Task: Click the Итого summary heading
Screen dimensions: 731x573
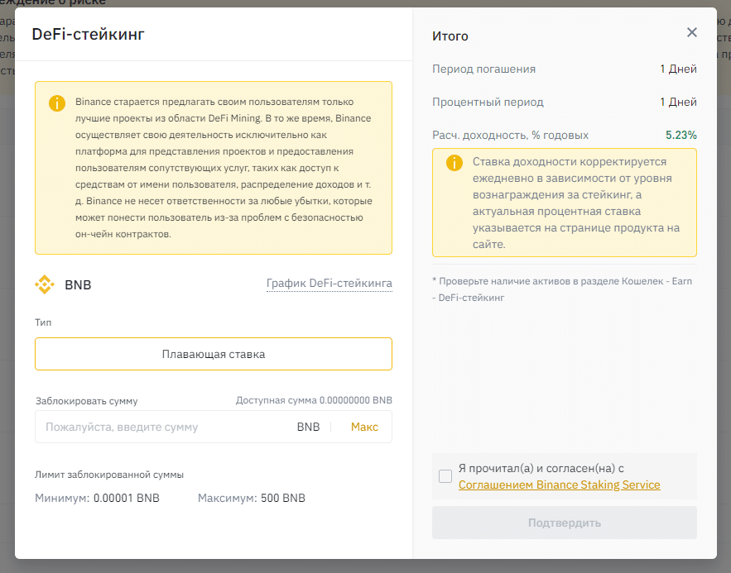Action: (450, 36)
